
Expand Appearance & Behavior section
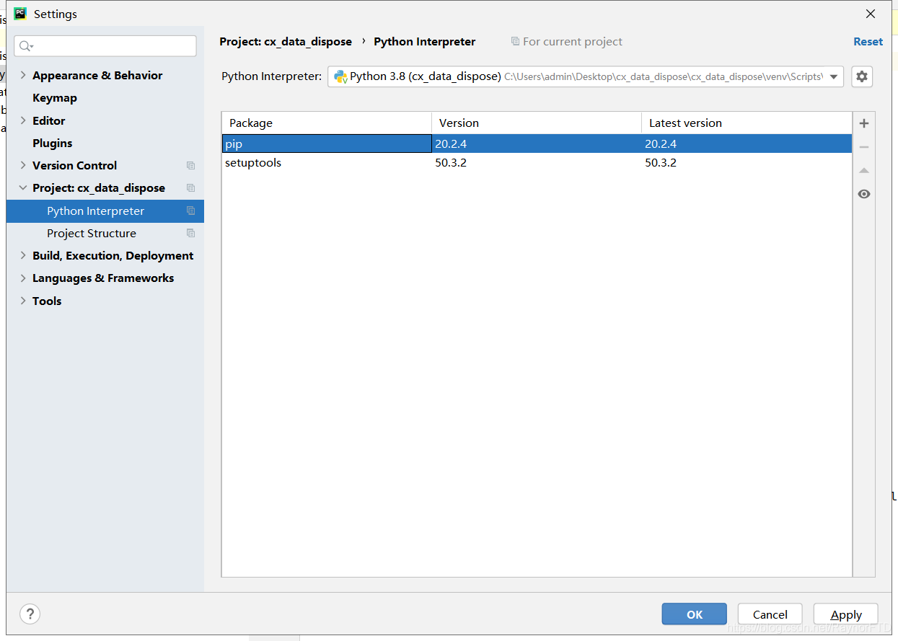[x=23, y=75]
